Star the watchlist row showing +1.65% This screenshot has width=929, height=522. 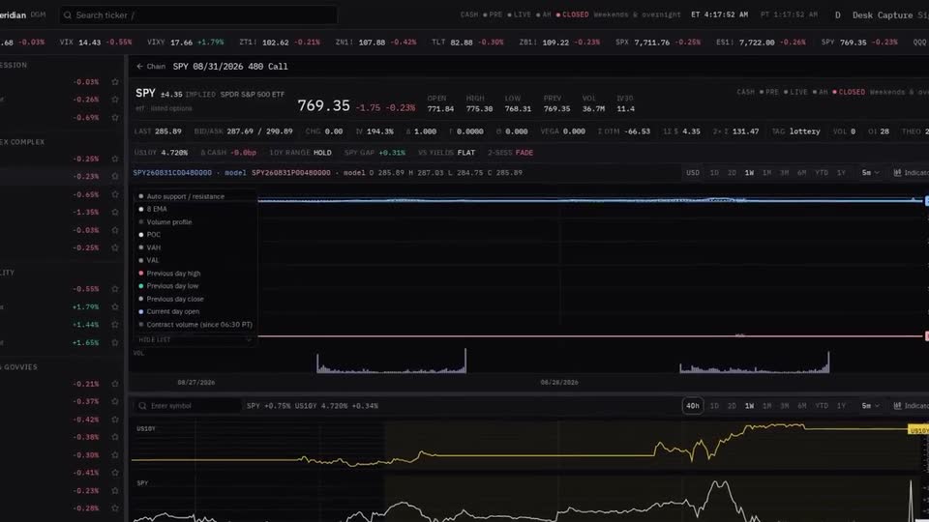tap(115, 342)
